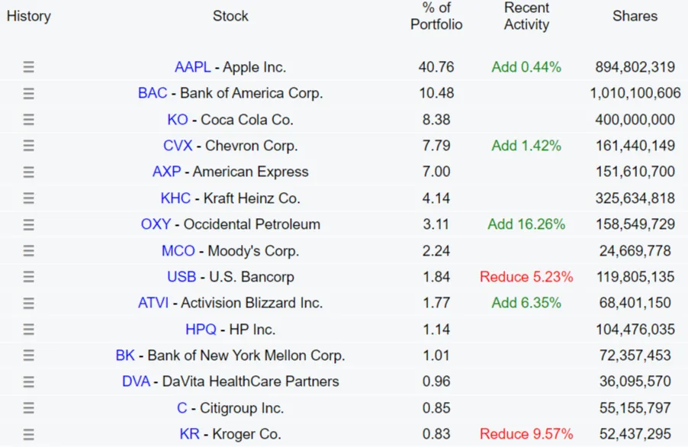Click history icon beside Kraft Heinz
Image resolution: width=688 pixels, height=447 pixels.
(x=28, y=198)
